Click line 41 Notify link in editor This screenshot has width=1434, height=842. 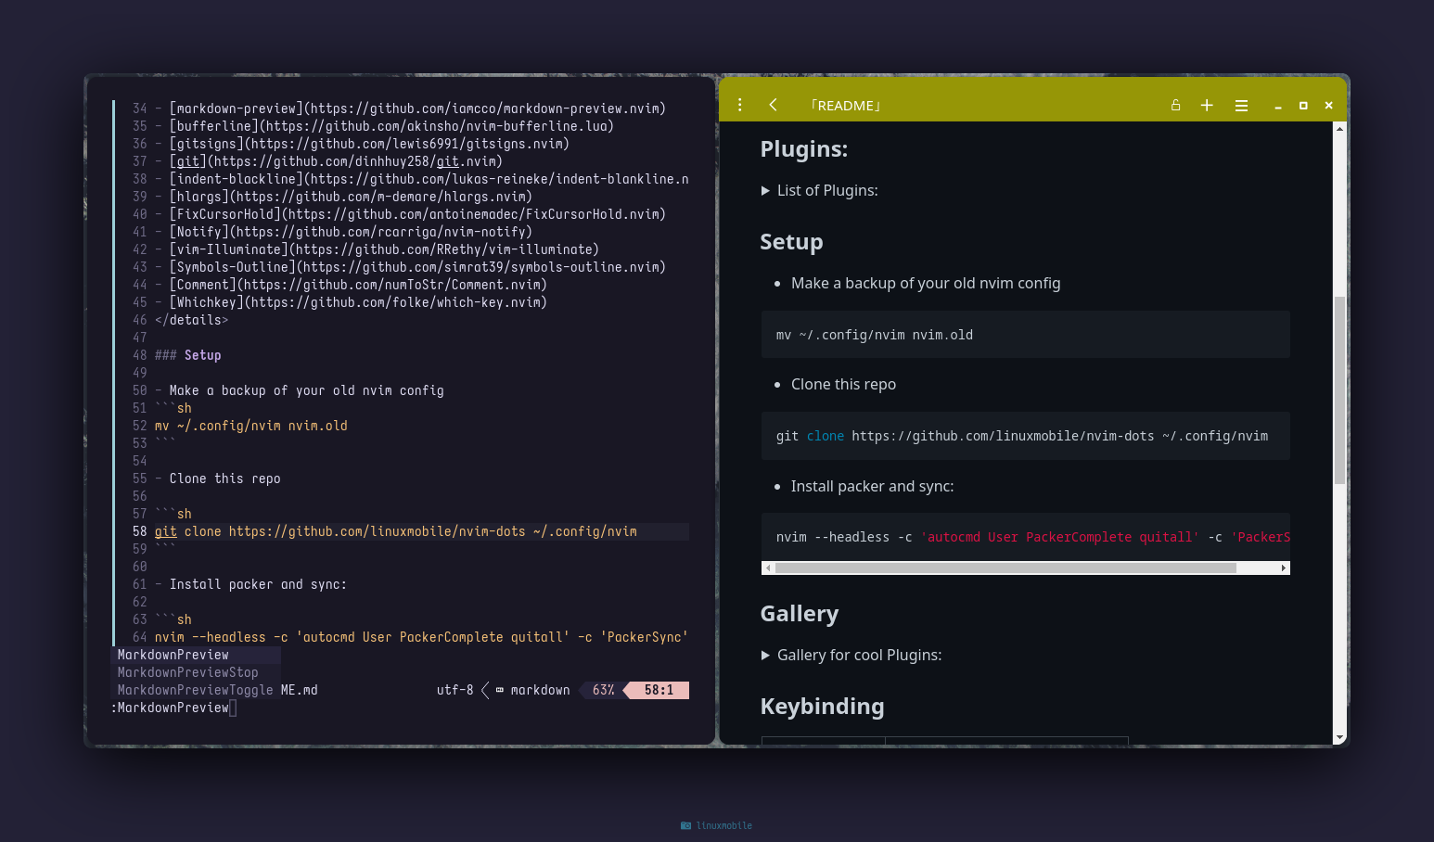coord(351,232)
